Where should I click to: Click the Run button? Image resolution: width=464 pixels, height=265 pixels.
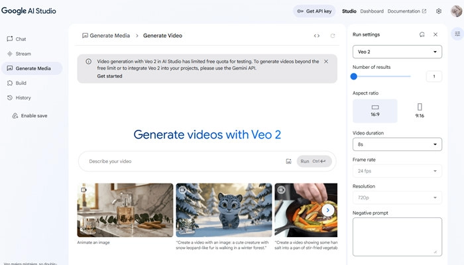(314, 161)
